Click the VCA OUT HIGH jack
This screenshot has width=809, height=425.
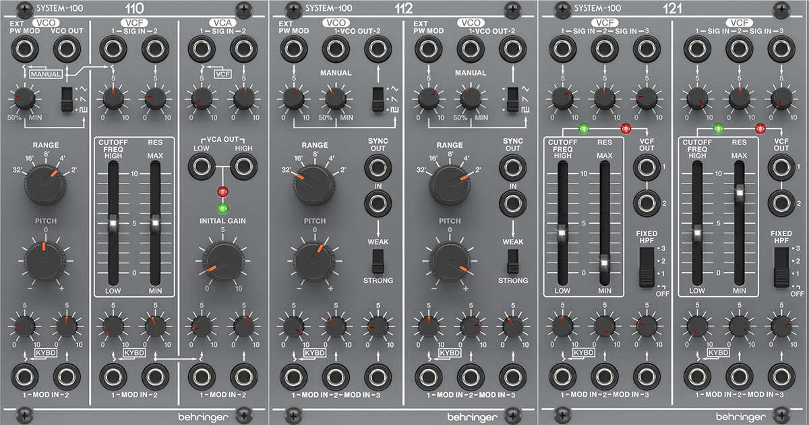pyautogui.click(x=243, y=167)
